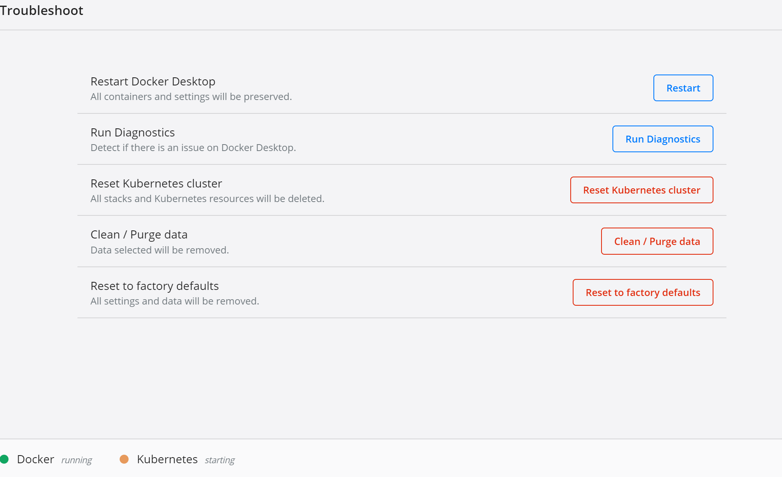Click the green Docker running status dot
Screen dimensions: 782x477
6,459
